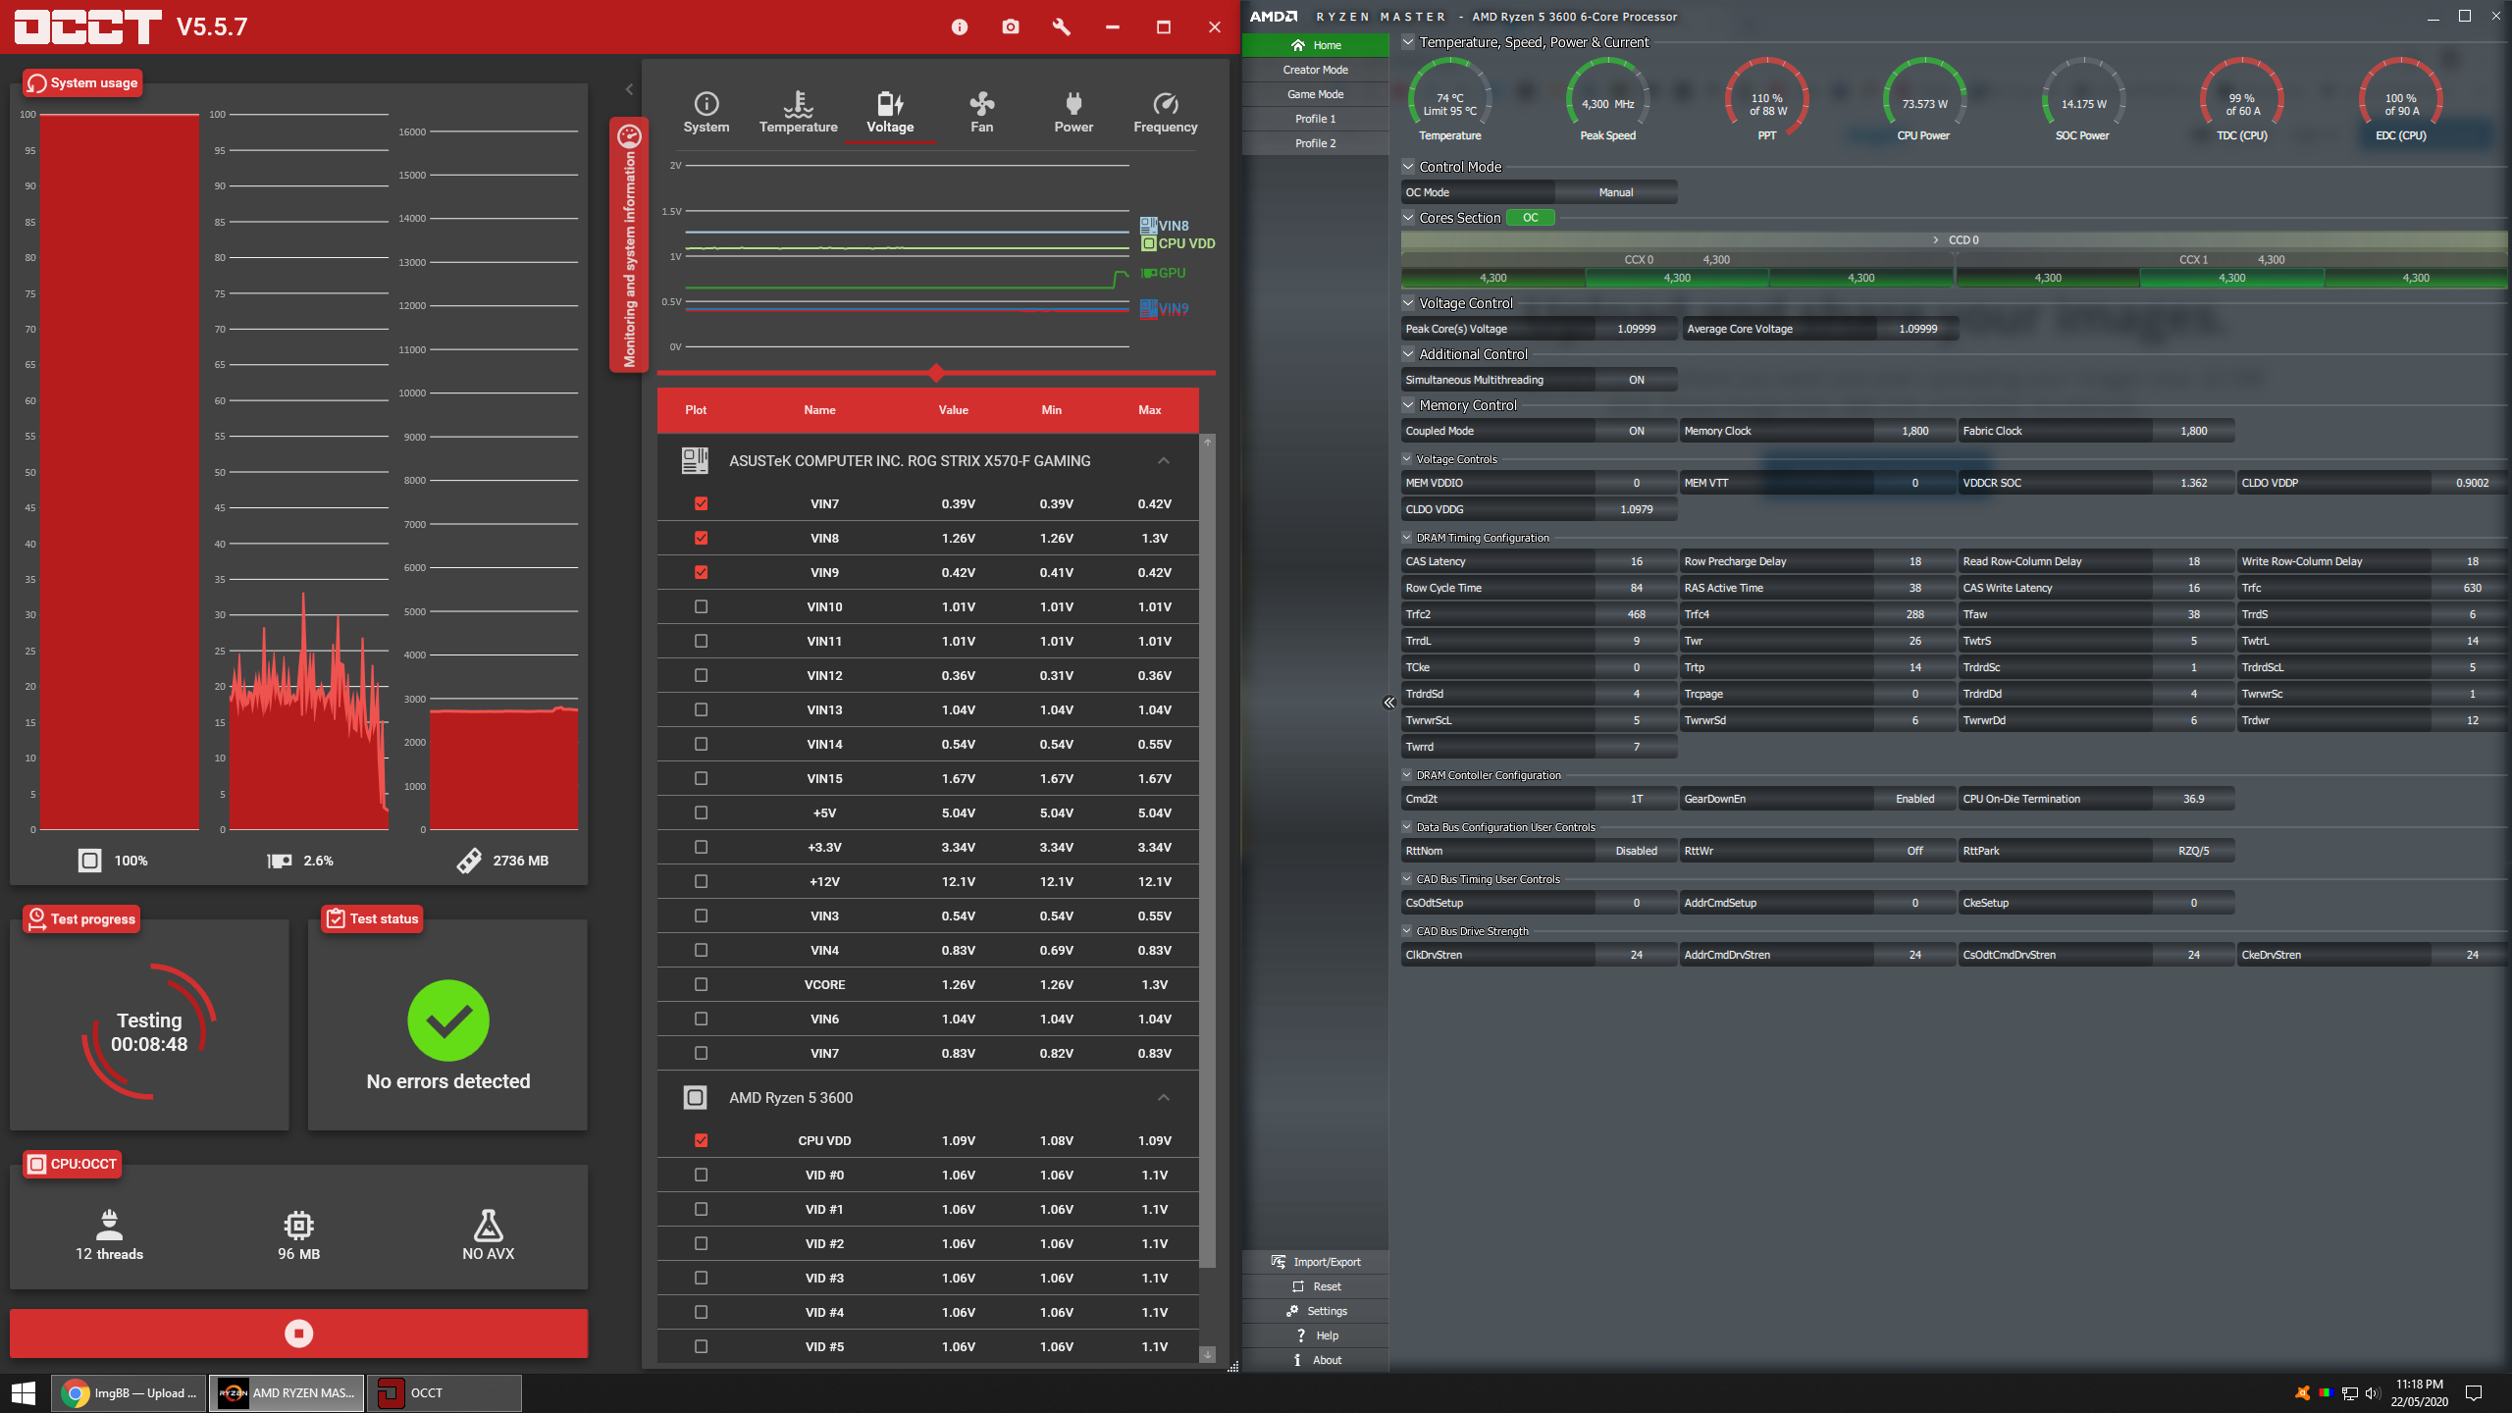Open Ryzen Master Help
This screenshot has height=1413, width=2512.
(x=1316, y=1335)
